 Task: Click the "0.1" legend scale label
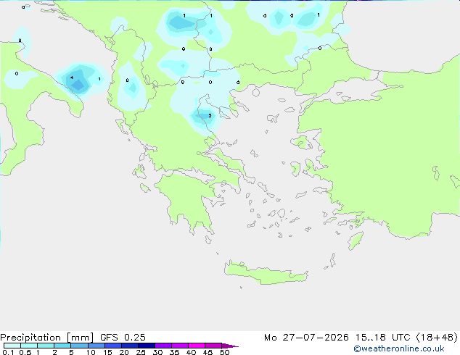coord(8,352)
